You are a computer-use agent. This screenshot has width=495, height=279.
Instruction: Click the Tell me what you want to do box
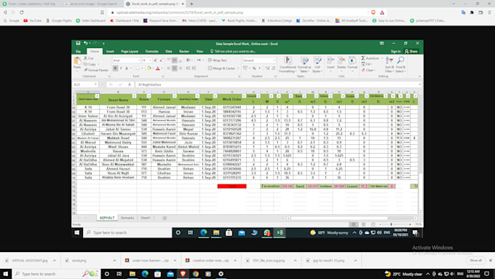click(x=233, y=51)
